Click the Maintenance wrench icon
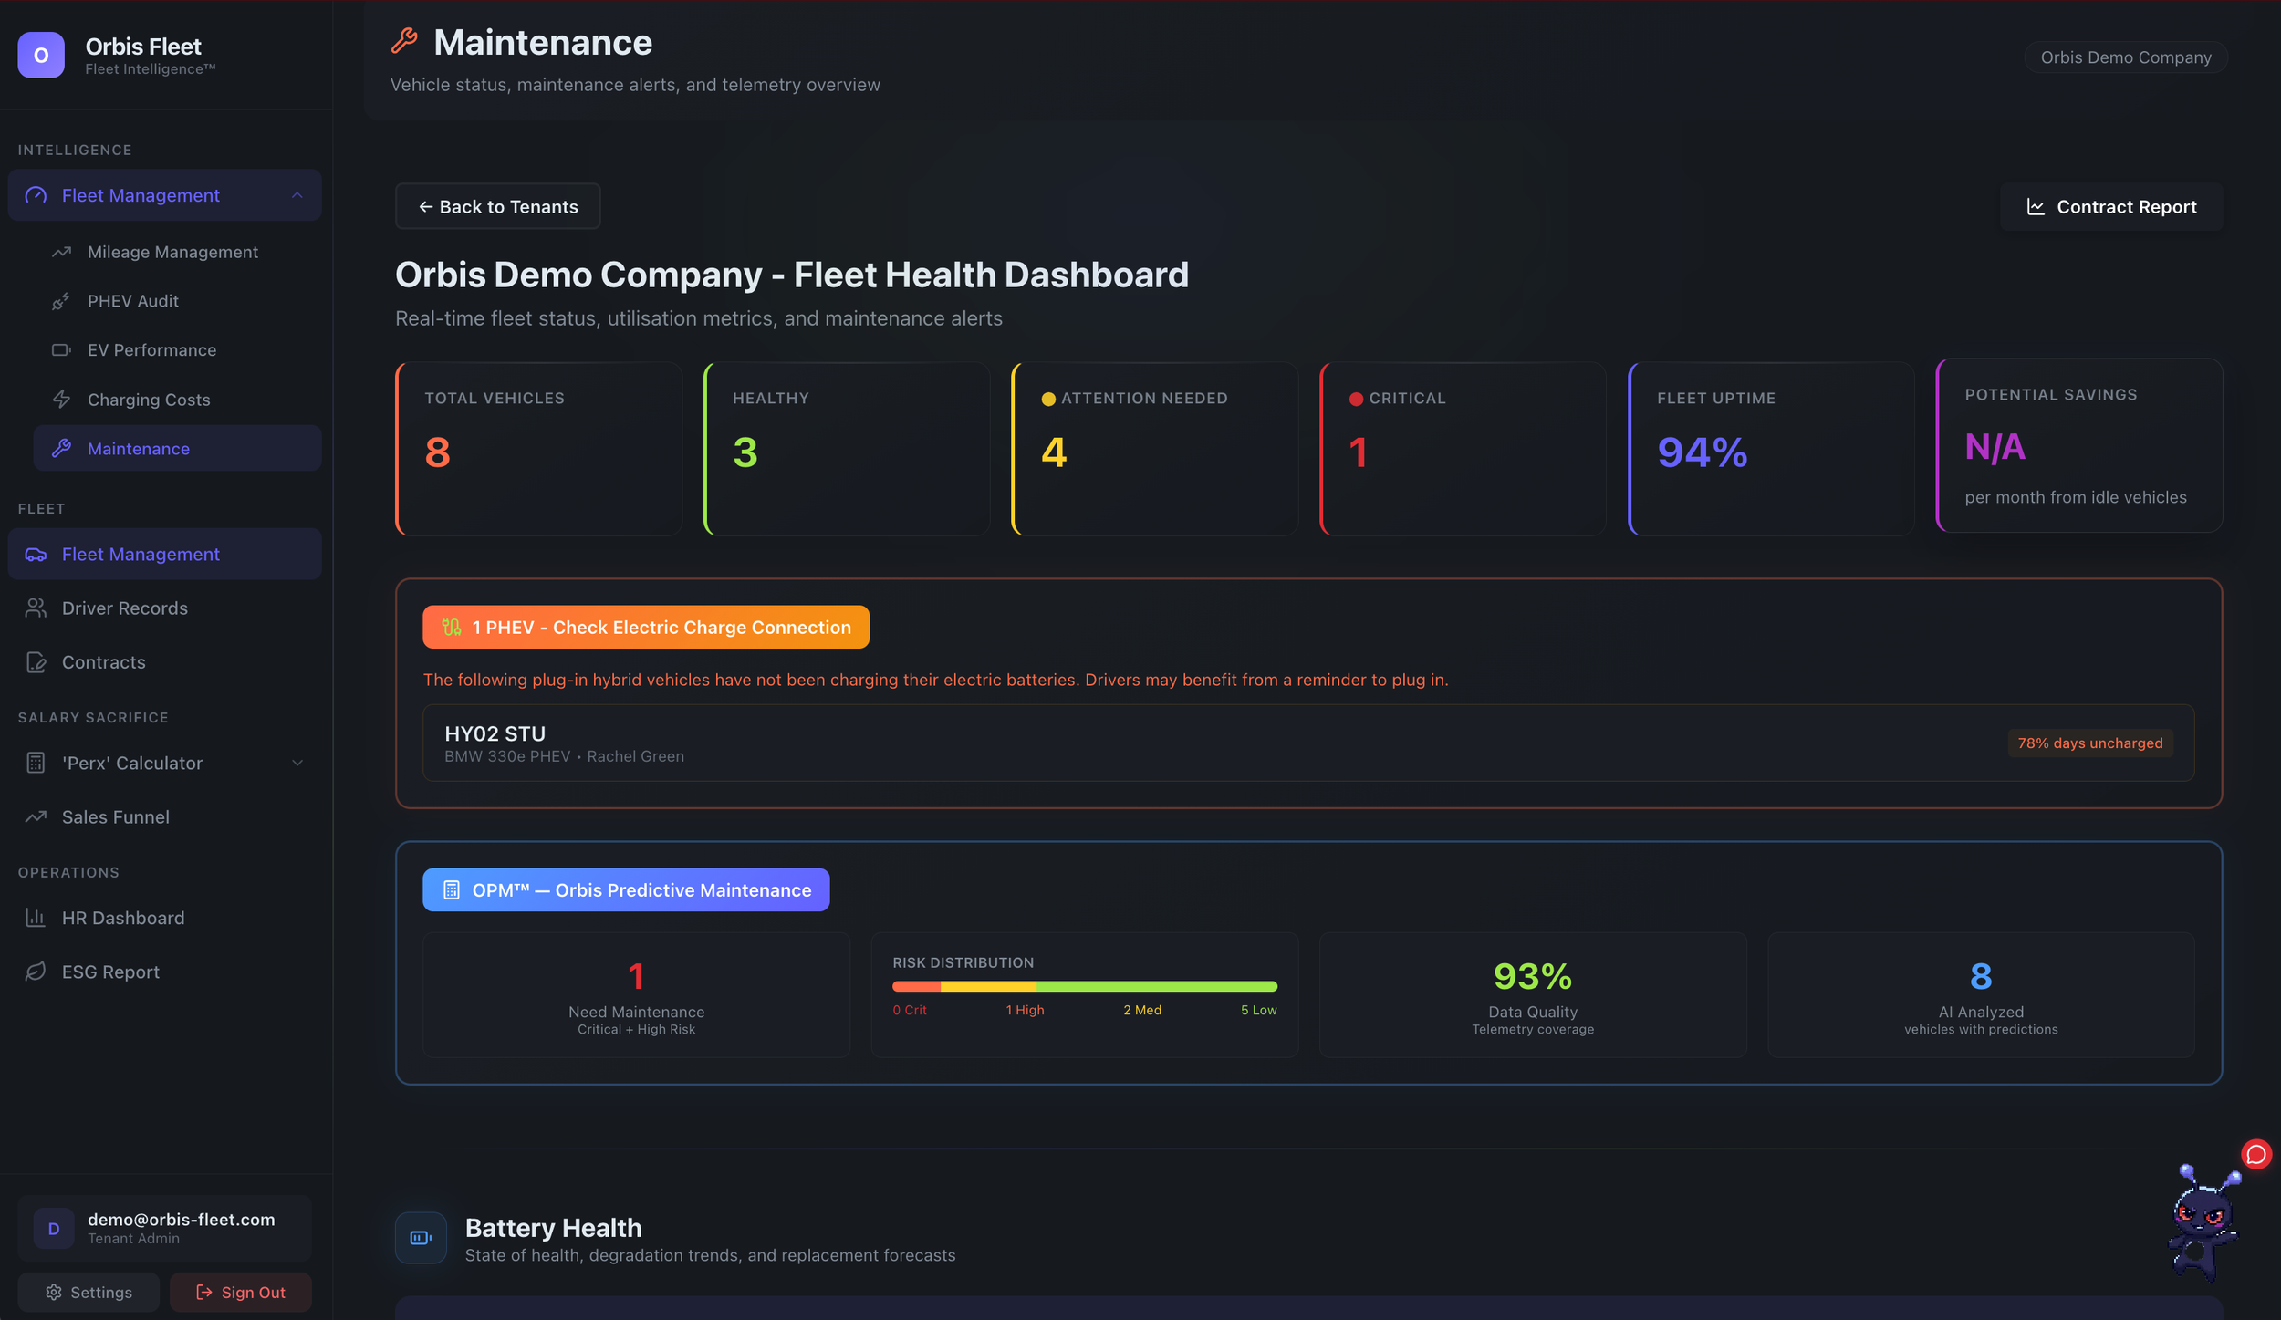 pyautogui.click(x=62, y=448)
